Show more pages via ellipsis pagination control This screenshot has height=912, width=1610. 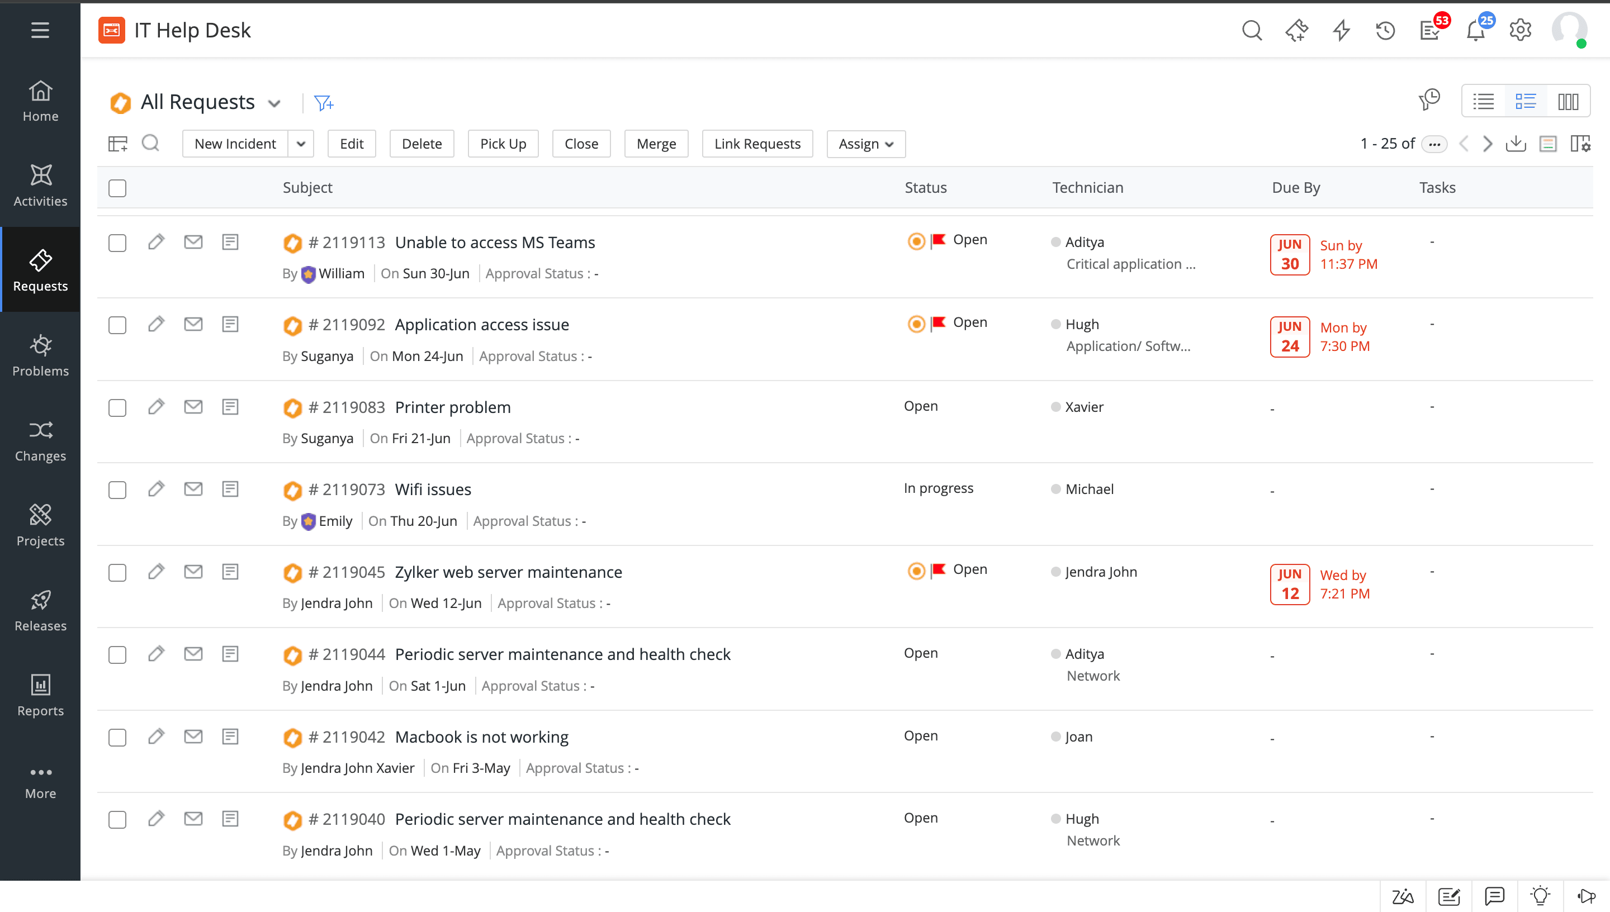(x=1436, y=144)
